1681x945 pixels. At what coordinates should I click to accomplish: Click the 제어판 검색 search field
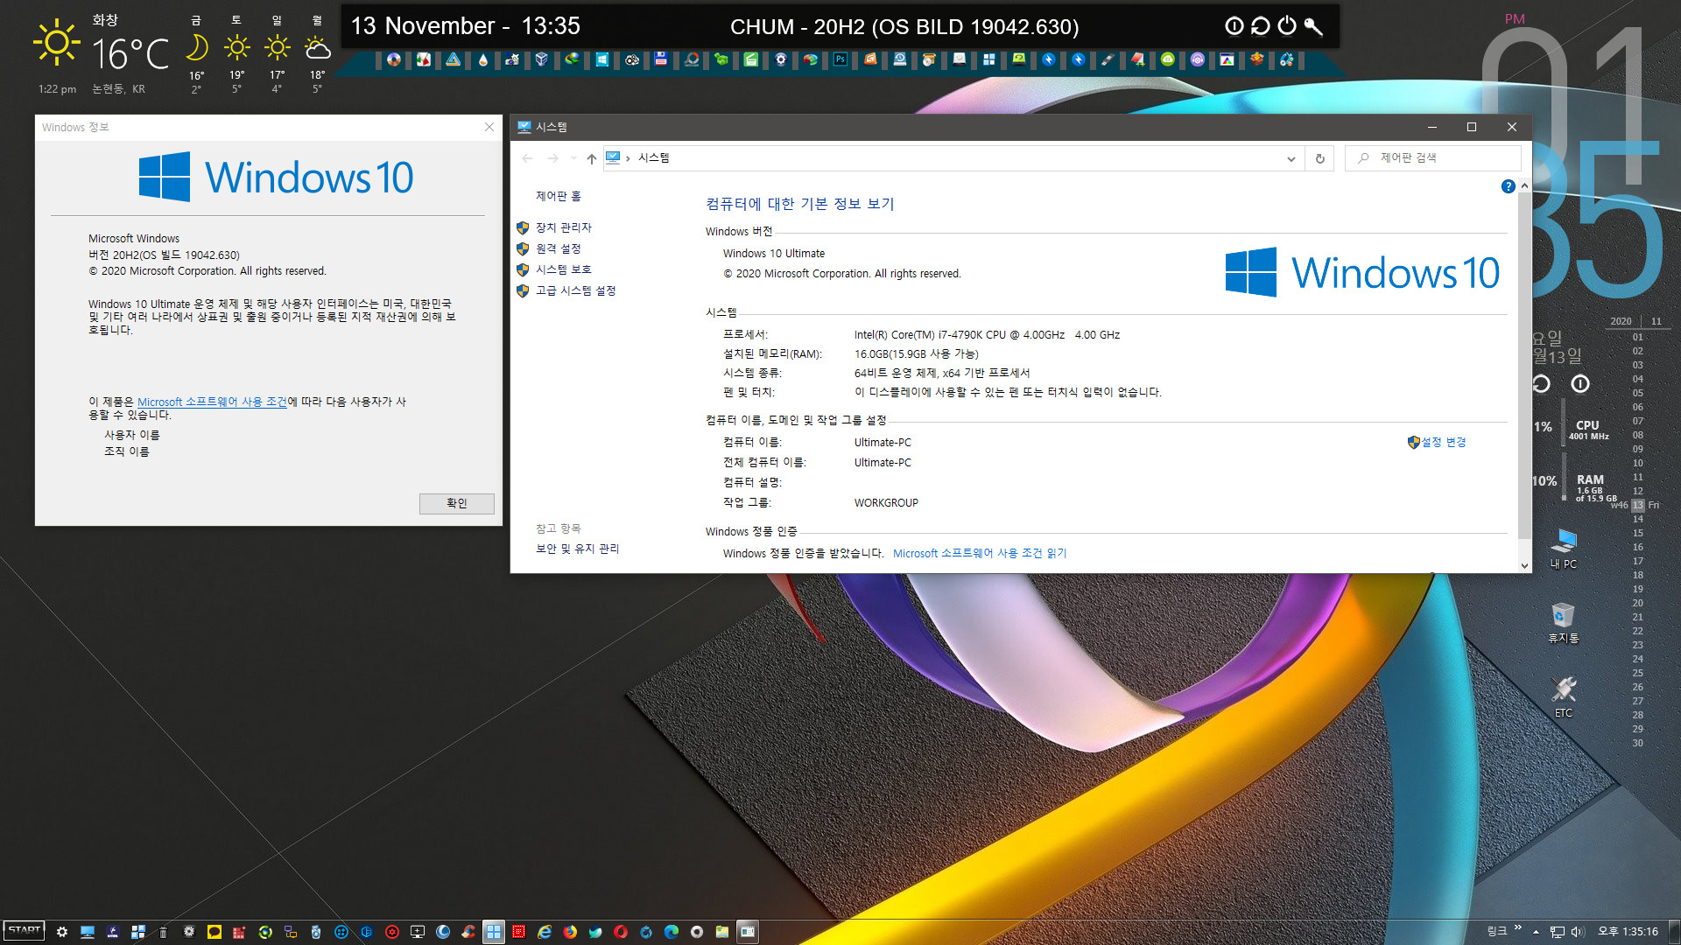(1433, 158)
